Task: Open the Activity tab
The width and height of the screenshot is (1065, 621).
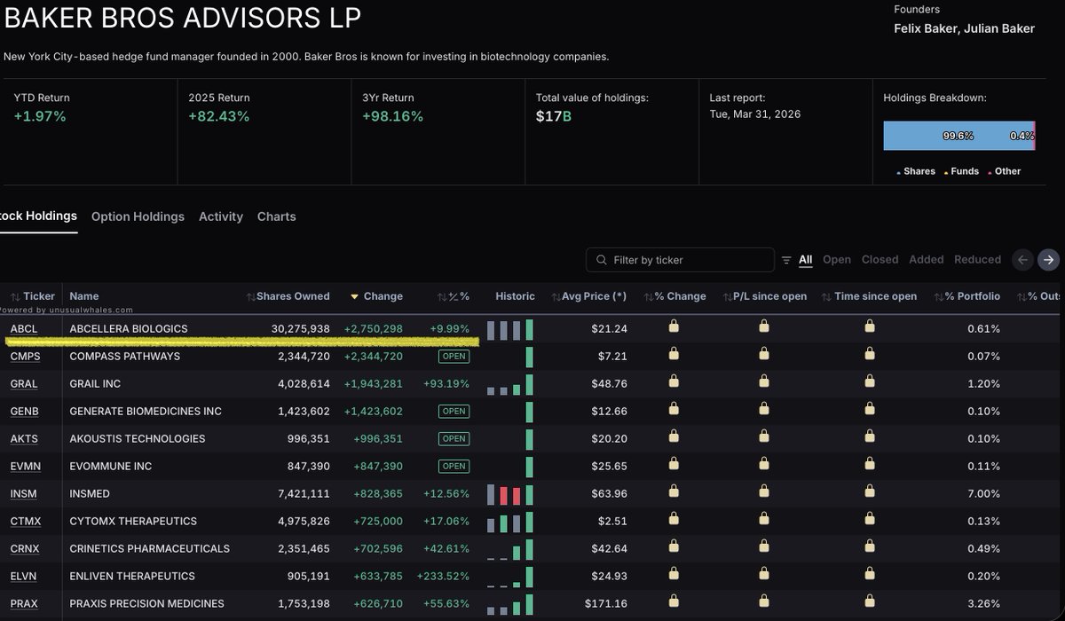Action: [x=221, y=216]
